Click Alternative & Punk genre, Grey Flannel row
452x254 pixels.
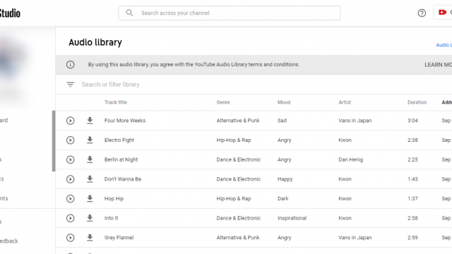point(238,238)
